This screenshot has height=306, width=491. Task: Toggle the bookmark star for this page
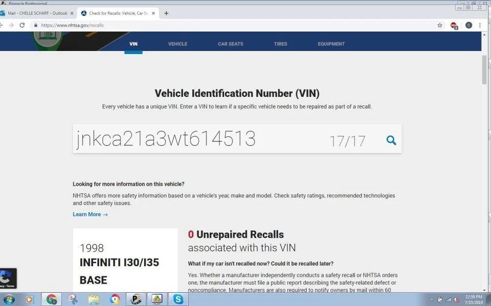pos(439,25)
